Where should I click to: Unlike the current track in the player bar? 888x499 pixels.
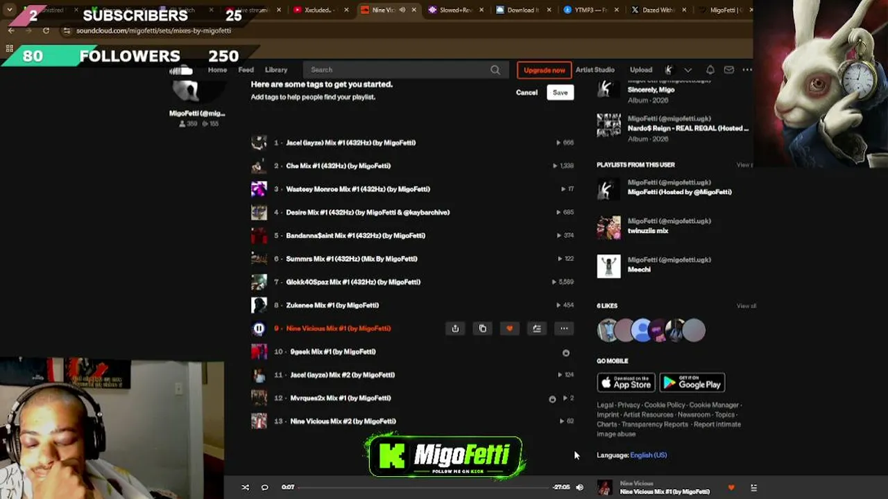pos(731,488)
